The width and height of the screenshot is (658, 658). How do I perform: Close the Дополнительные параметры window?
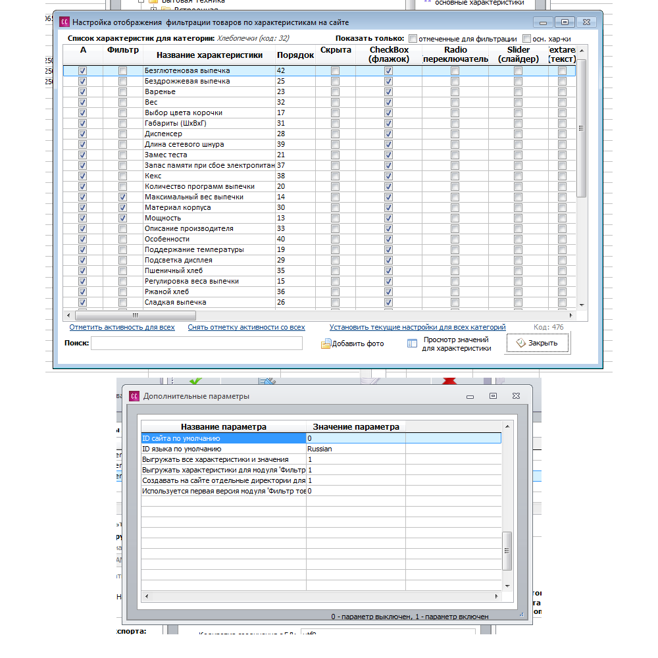pyautogui.click(x=516, y=395)
